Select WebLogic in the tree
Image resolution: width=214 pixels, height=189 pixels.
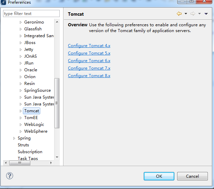click(34, 125)
